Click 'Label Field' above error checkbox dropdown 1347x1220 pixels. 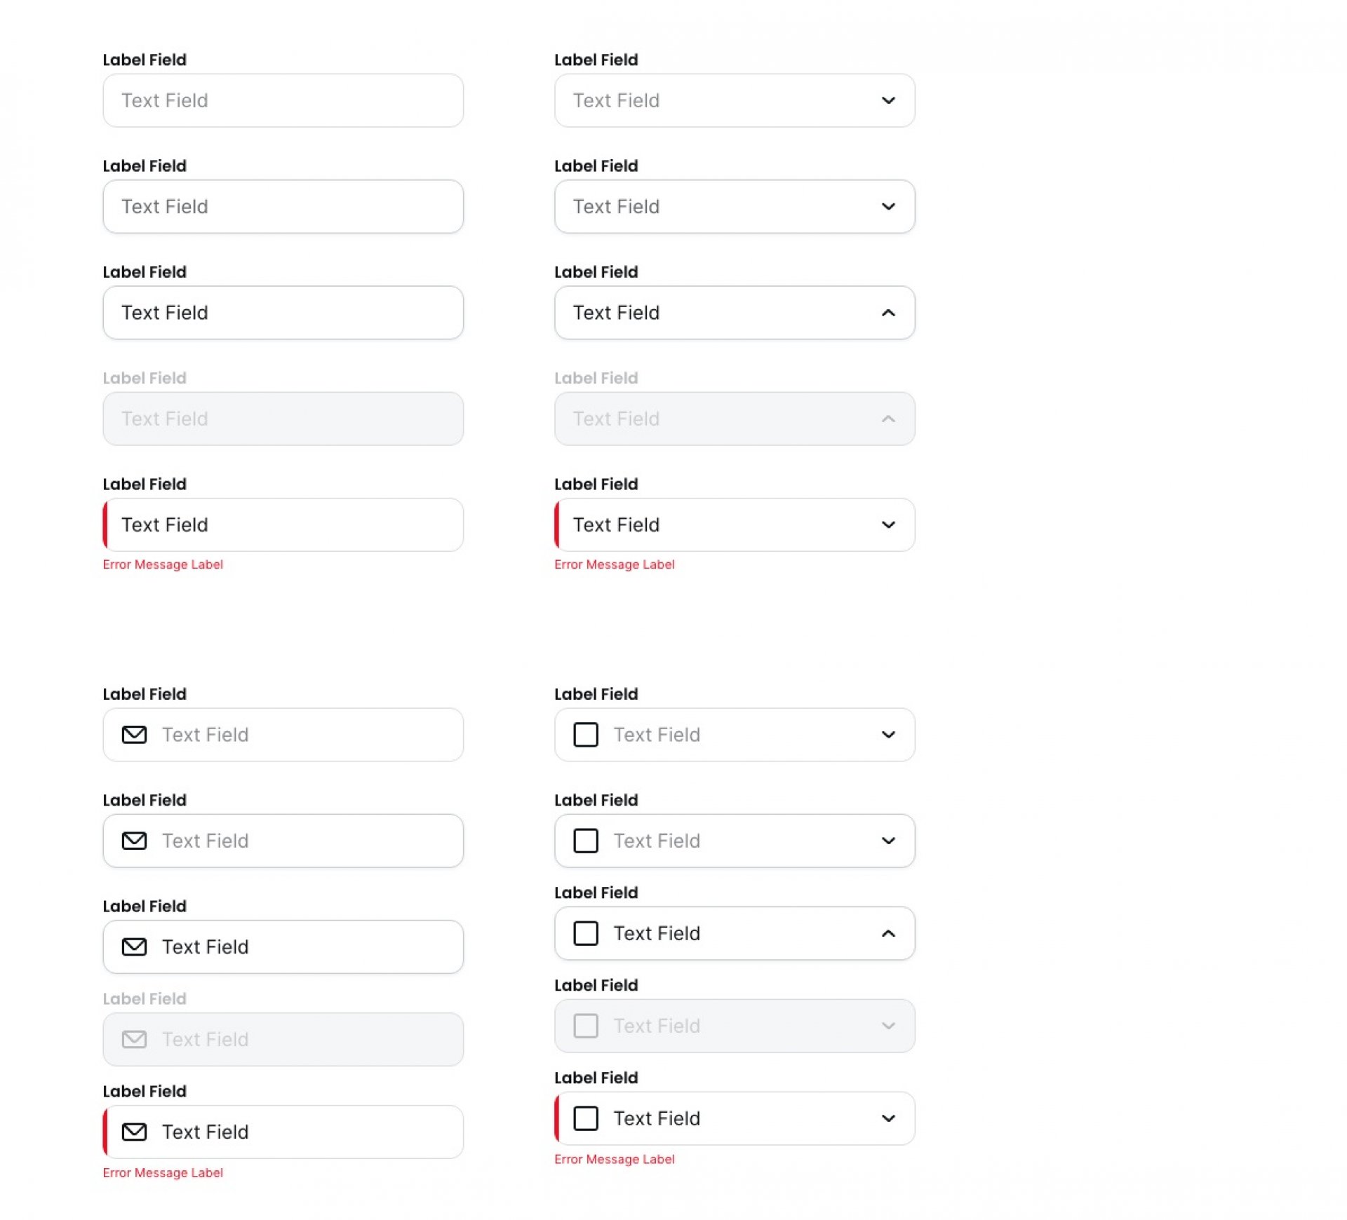point(596,1078)
